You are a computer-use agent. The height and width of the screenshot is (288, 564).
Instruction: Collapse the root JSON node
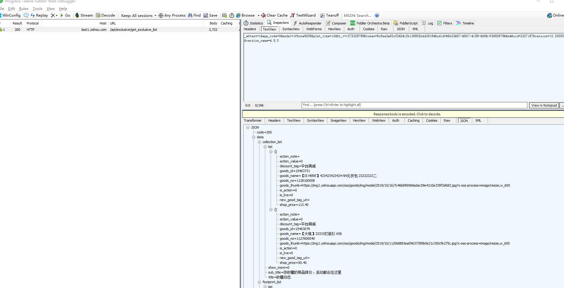248,127
